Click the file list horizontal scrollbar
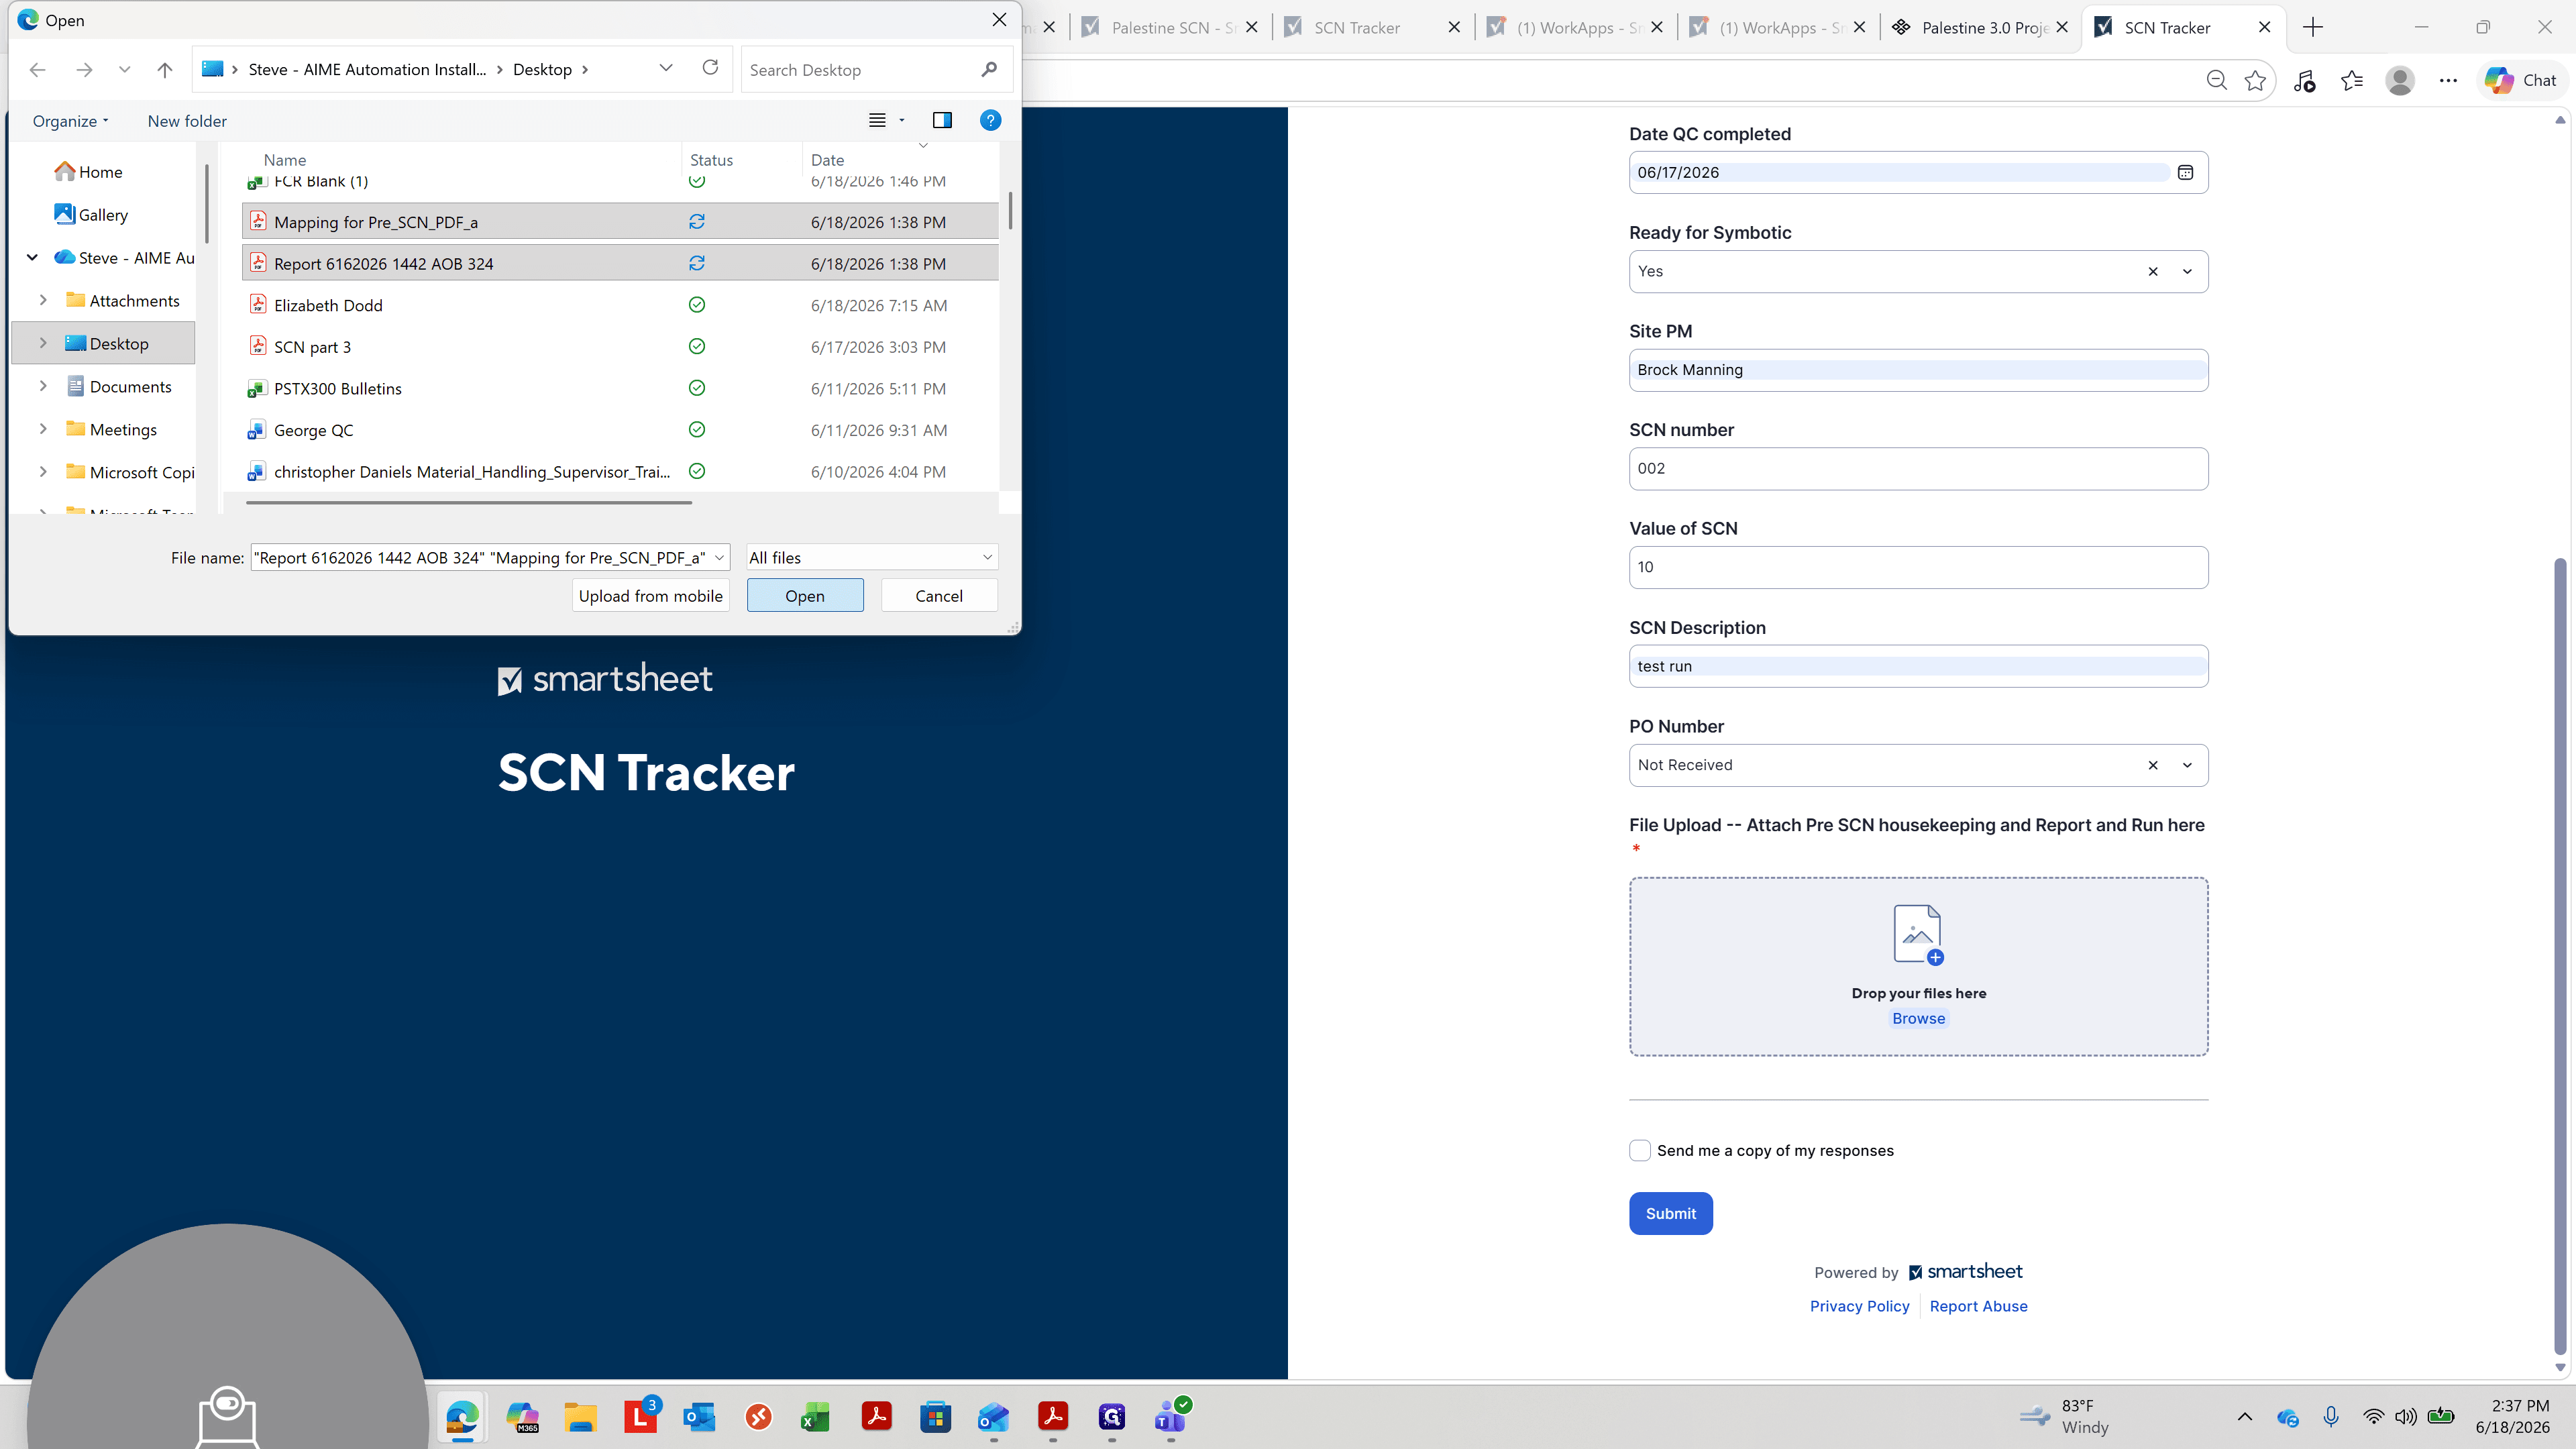Viewport: 2576px width, 1449px height. pos(469,502)
